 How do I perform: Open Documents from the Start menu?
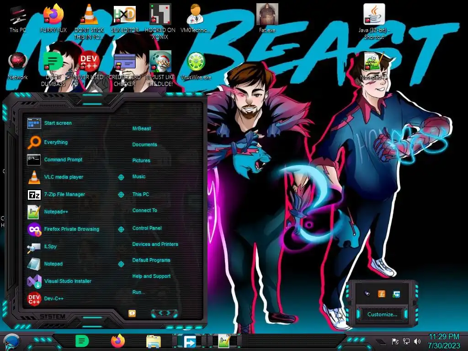144,144
